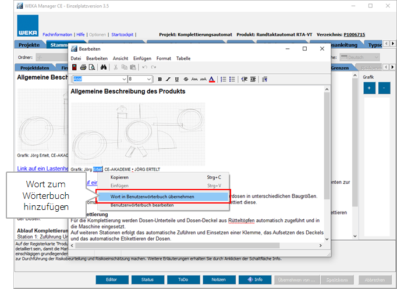
Task: Toggle italic formatting
Action: coord(168,79)
